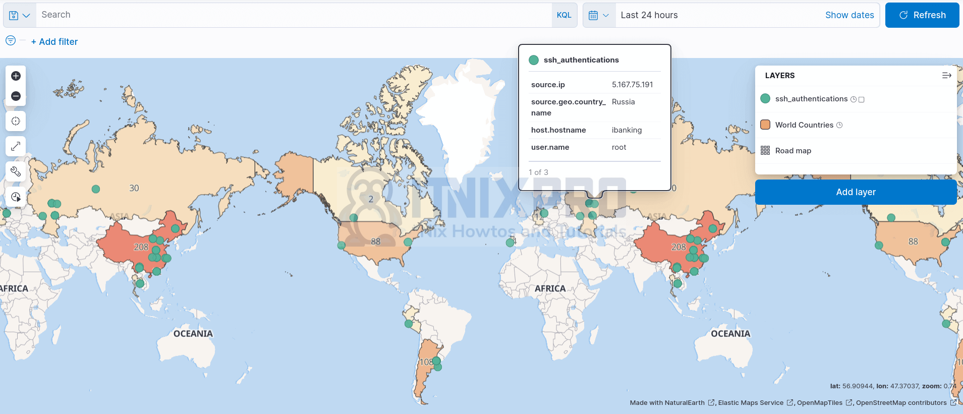The width and height of the screenshot is (963, 414).
Task: Click the lat lon zoom readout
Action: click(893, 386)
